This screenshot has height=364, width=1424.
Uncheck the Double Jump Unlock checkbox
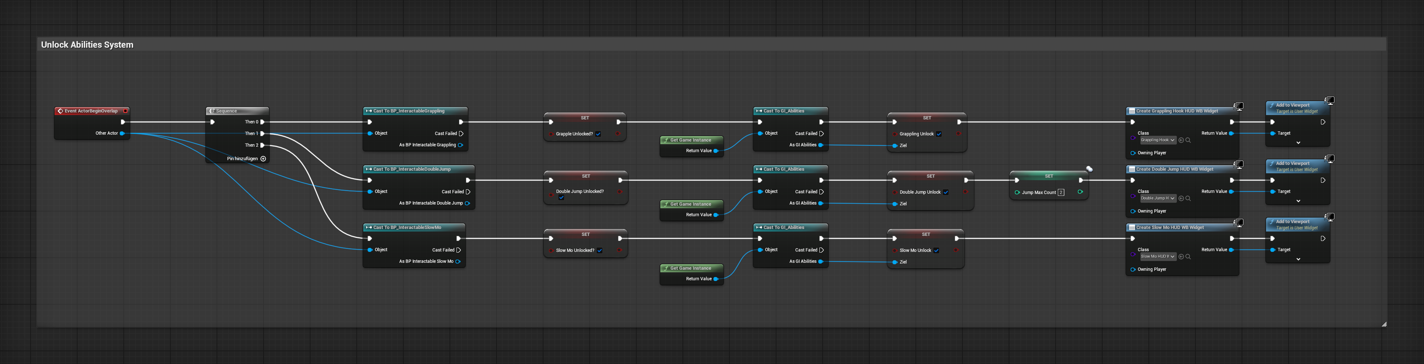946,193
